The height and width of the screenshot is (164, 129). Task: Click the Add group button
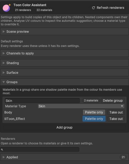[64, 127]
